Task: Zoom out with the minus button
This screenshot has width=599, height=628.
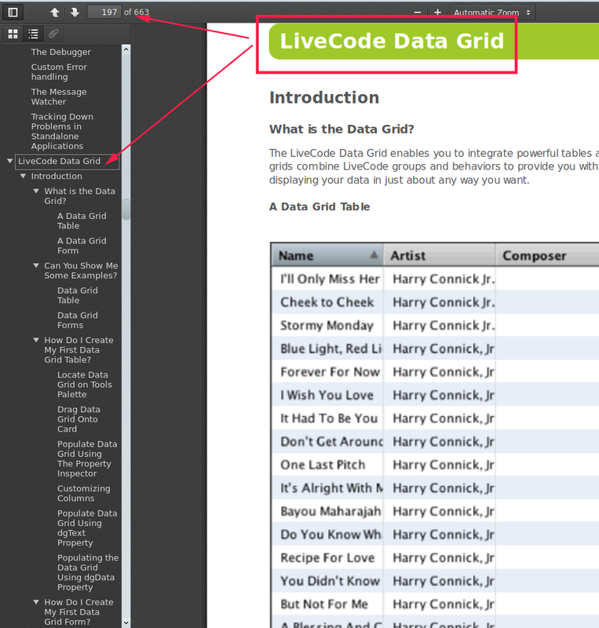Action: (x=417, y=13)
